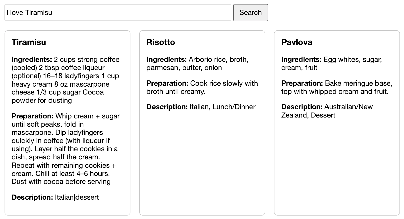Click the Description label in Risotto card

167,107
